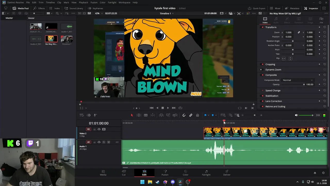Toggle Linked Selection chain icon
This screenshot has width=330, height=186.
point(191,115)
